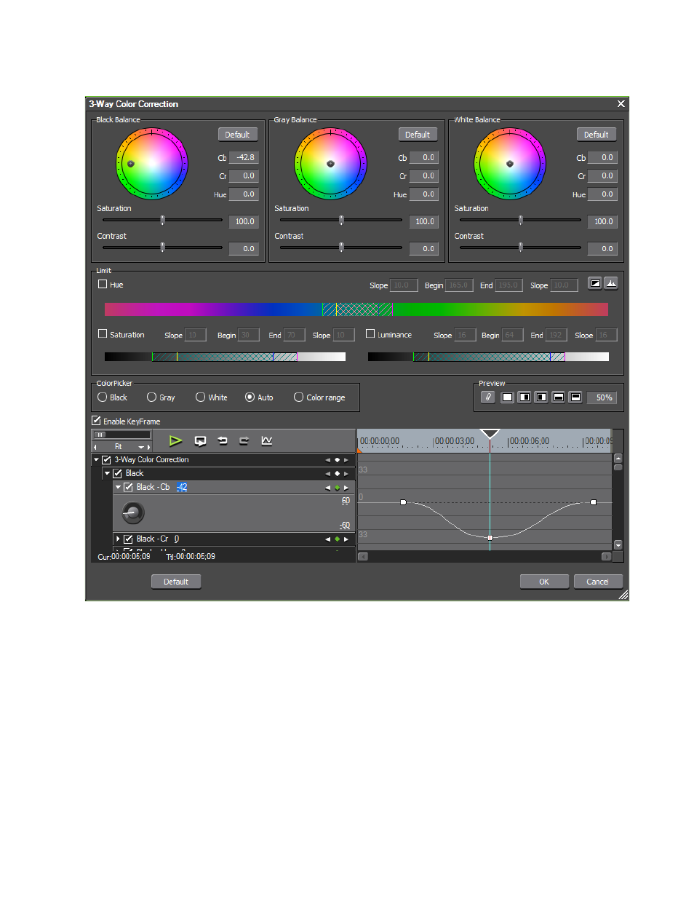Click the Black Balance Saturation slider handle

pos(162,220)
